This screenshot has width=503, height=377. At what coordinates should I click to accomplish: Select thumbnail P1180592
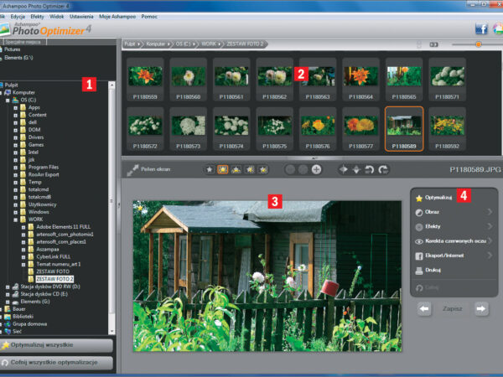(447, 125)
